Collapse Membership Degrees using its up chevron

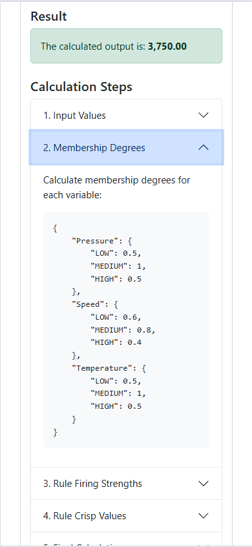click(203, 147)
